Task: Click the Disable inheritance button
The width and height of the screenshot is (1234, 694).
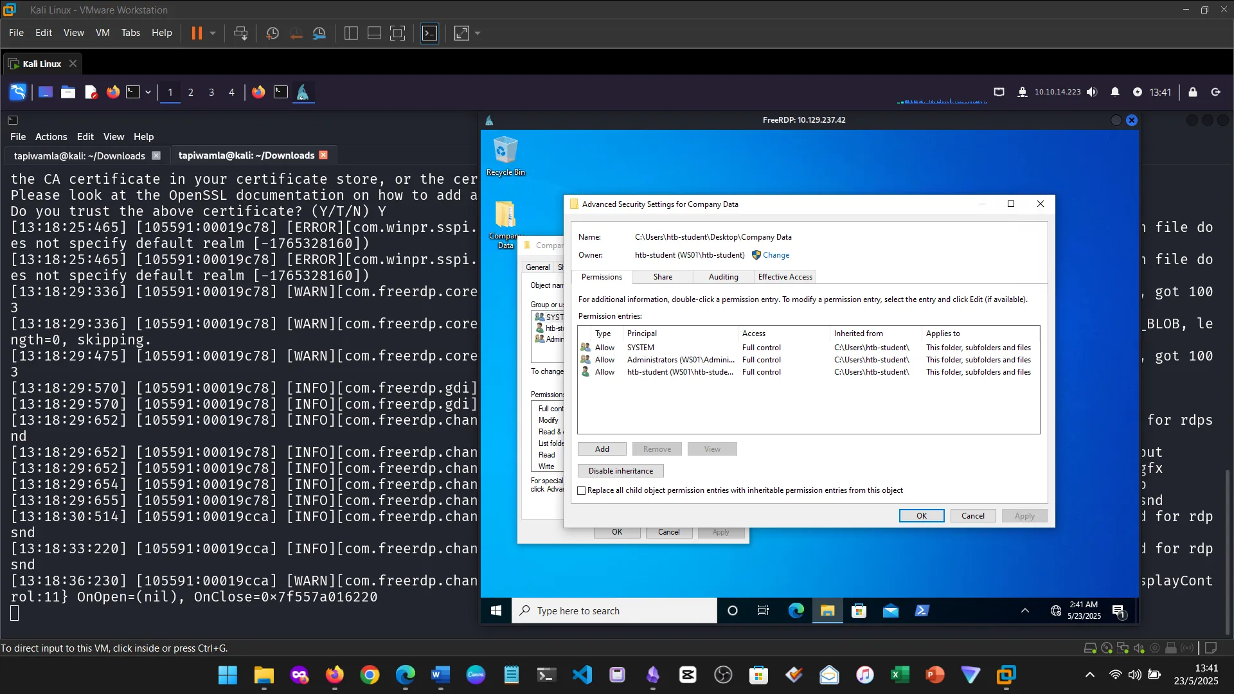Action: point(620,471)
